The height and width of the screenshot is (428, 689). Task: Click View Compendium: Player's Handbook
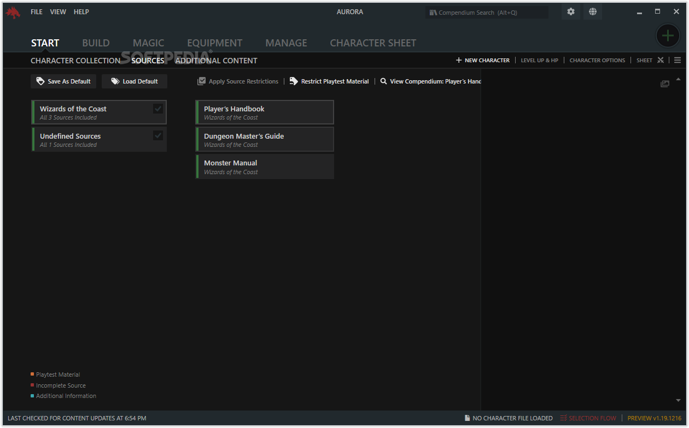430,81
